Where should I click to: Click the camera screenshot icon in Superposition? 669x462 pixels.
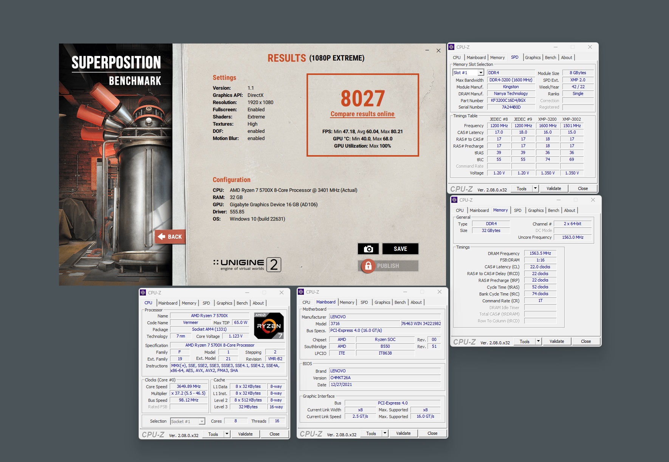(x=368, y=249)
